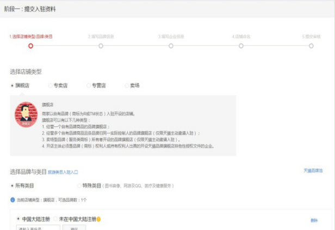Pick the 中国大陆注册 trademark option
The height and width of the screenshot is (230, 335).
tap(18, 219)
